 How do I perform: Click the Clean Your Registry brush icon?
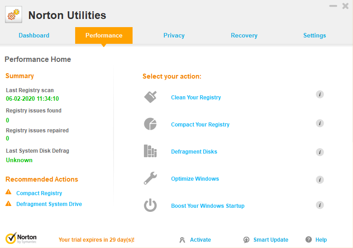pos(150,97)
